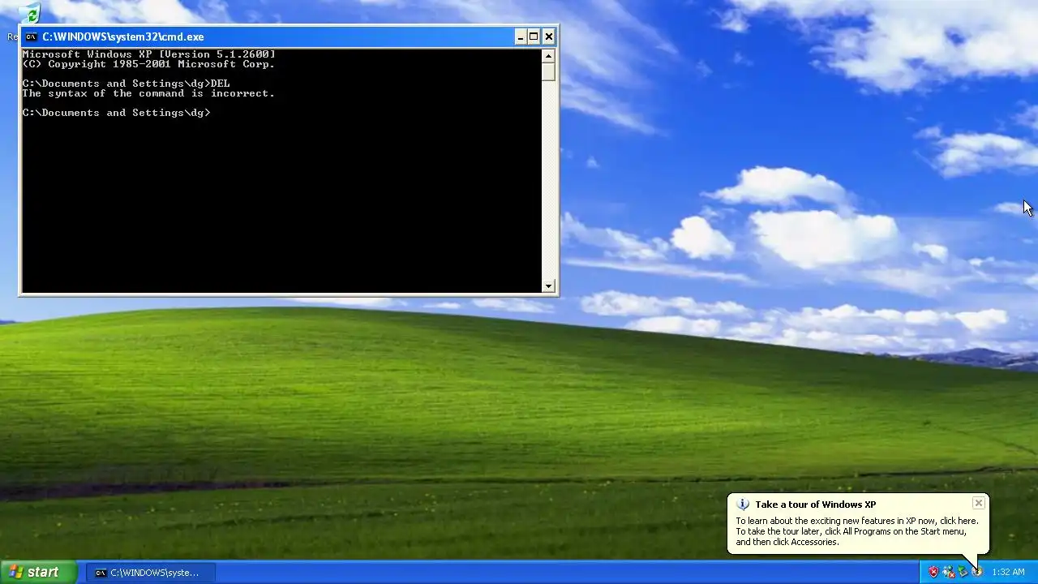Click the '(C) Copyright 1985-2001 Microsoft Corp.' line
The width and height of the screenshot is (1038, 584).
[x=148, y=64]
